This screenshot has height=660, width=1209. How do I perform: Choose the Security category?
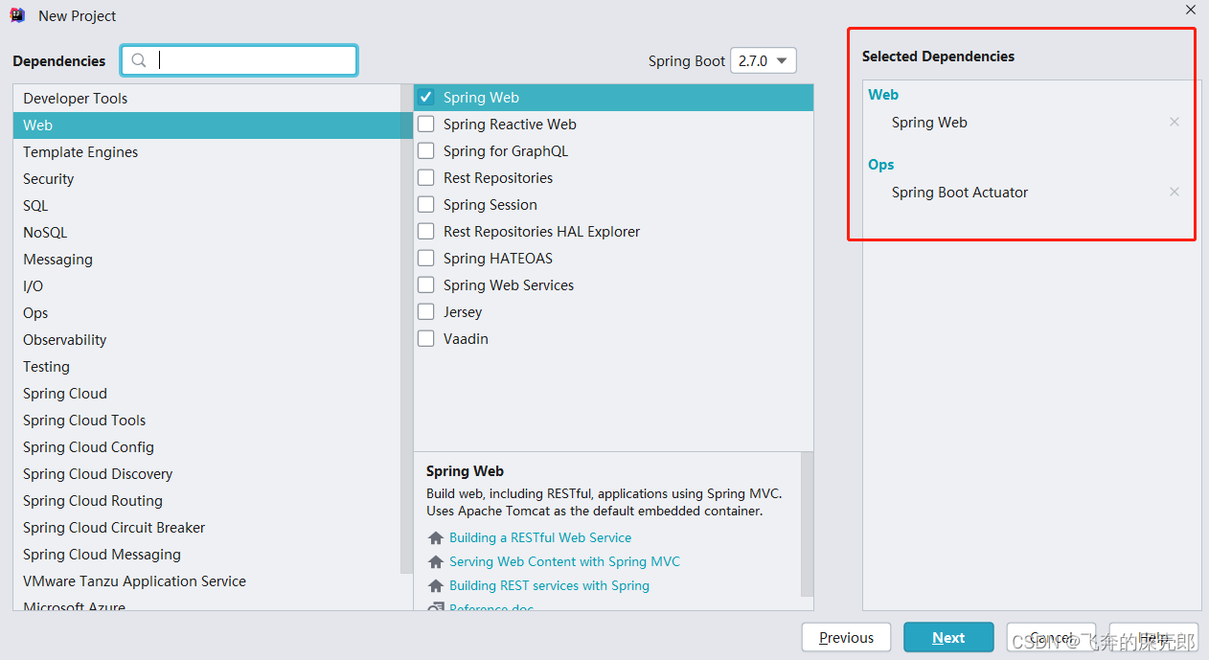(207, 179)
